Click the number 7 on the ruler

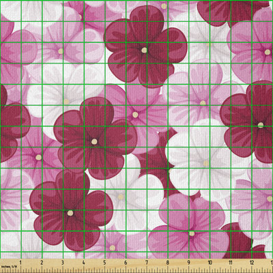[147, 263]
